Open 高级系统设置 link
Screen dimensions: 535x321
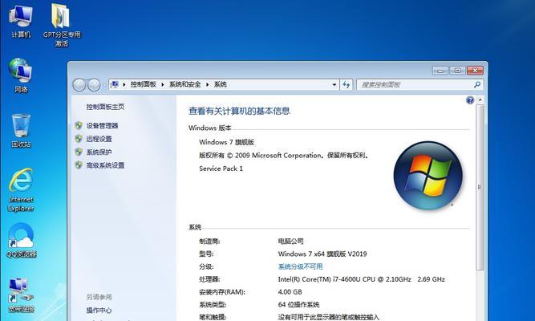click(x=105, y=165)
